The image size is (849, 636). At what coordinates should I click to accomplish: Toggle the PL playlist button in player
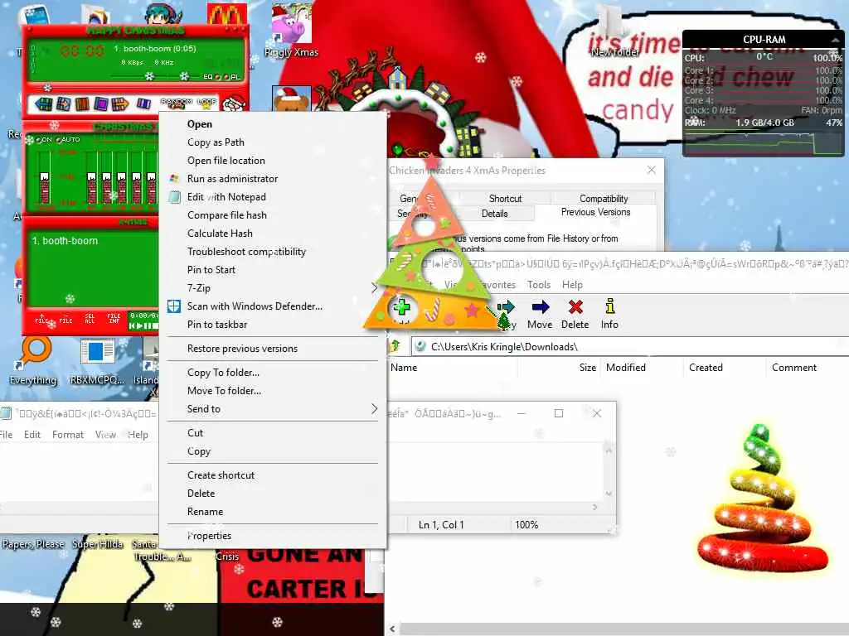[232, 77]
